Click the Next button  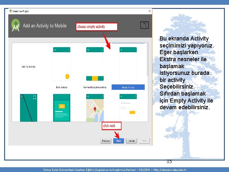pyautogui.click(x=119, y=141)
